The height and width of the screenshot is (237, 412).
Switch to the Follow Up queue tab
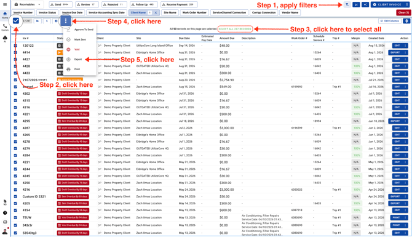[144, 4]
